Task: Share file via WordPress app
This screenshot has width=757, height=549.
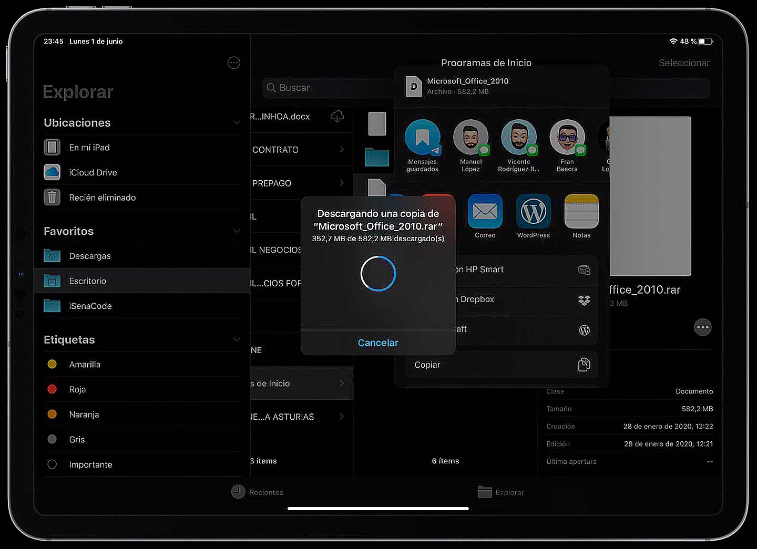Action: pos(534,216)
